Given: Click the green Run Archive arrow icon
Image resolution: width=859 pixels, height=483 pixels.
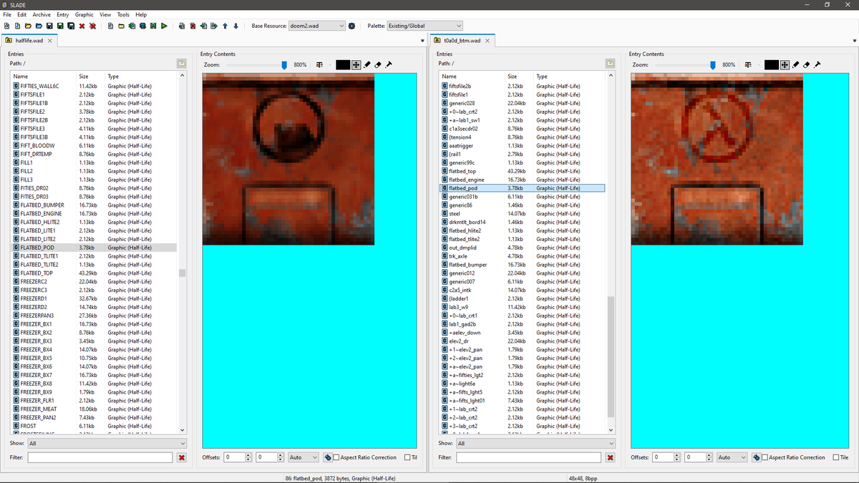Looking at the screenshot, I should [x=164, y=26].
